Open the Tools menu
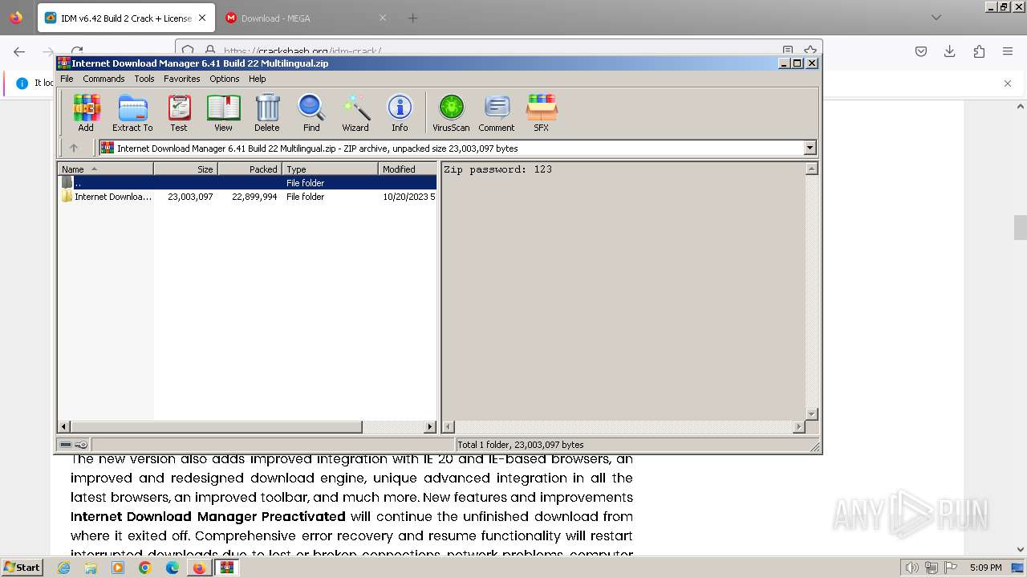Screen dimensions: 1027x578 click(x=144, y=79)
